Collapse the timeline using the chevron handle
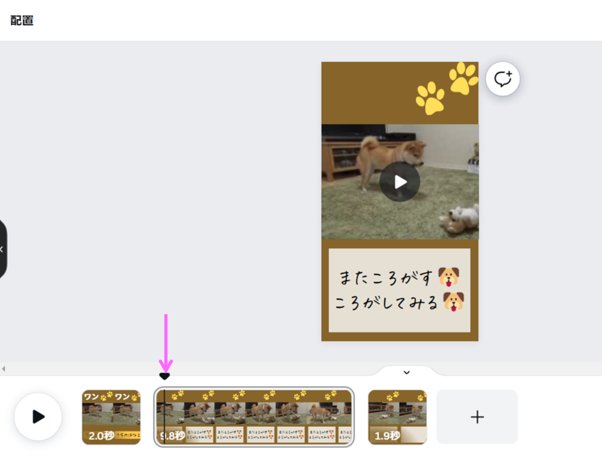 click(x=407, y=372)
